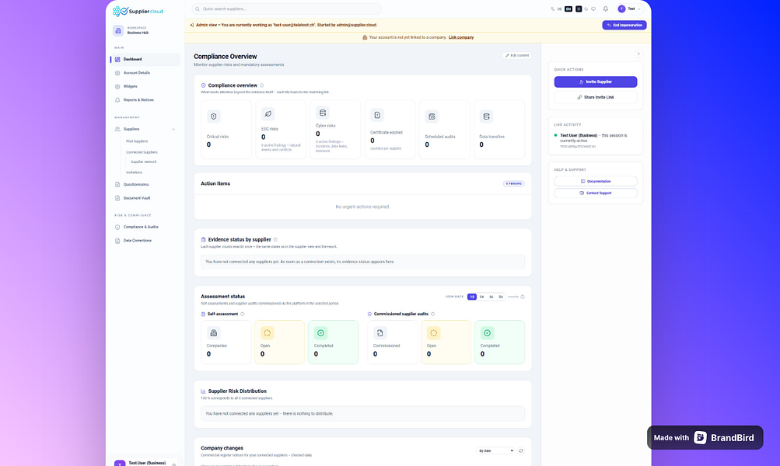The height and width of the screenshot is (466, 780).
Task: Click the Critical risks shield icon
Action: [213, 116]
